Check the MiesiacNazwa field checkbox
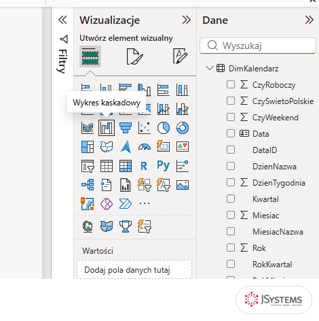Viewport: 319px width, 321px height. click(x=231, y=231)
